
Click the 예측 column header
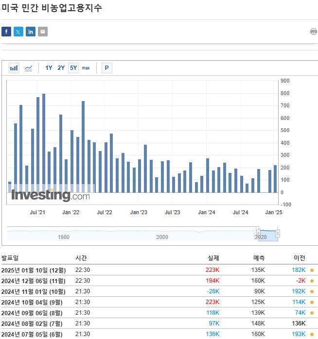point(259,258)
